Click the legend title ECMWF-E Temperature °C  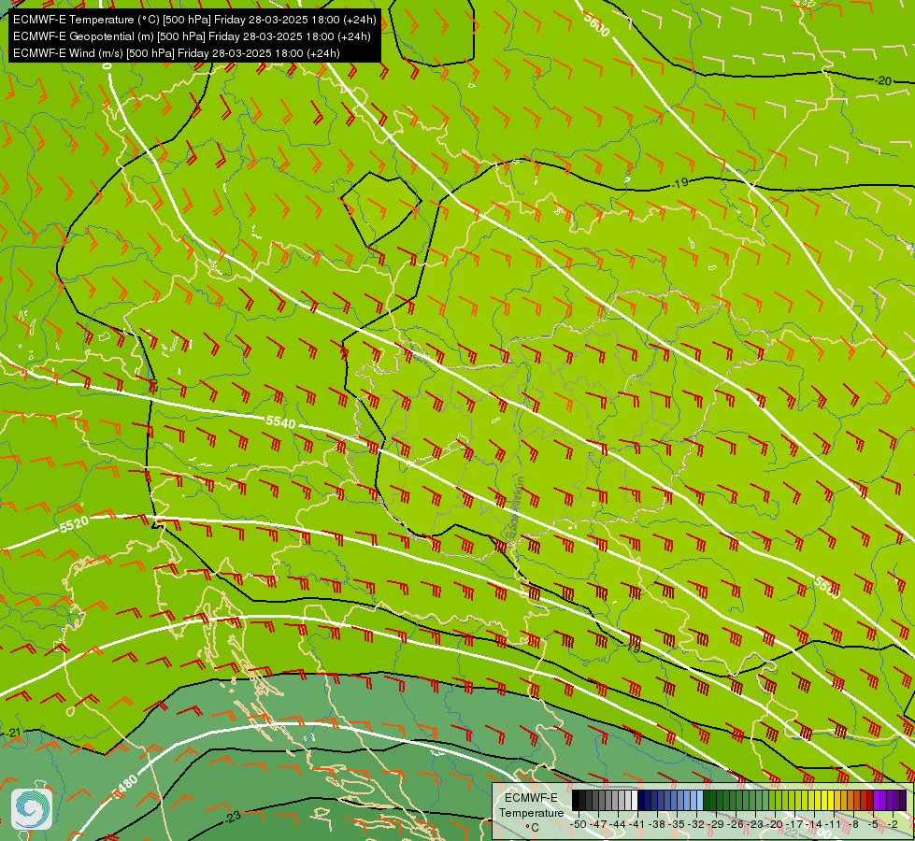click(531, 812)
